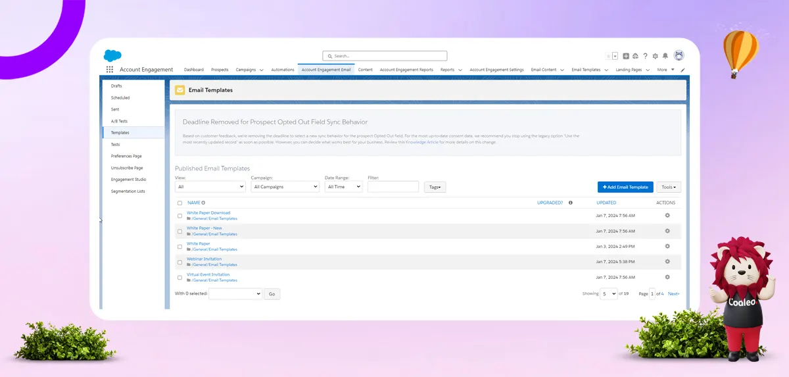Open the Setup gear icon in header
The width and height of the screenshot is (789, 377).
coord(655,56)
